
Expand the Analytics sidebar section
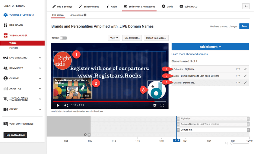click(x=40, y=89)
